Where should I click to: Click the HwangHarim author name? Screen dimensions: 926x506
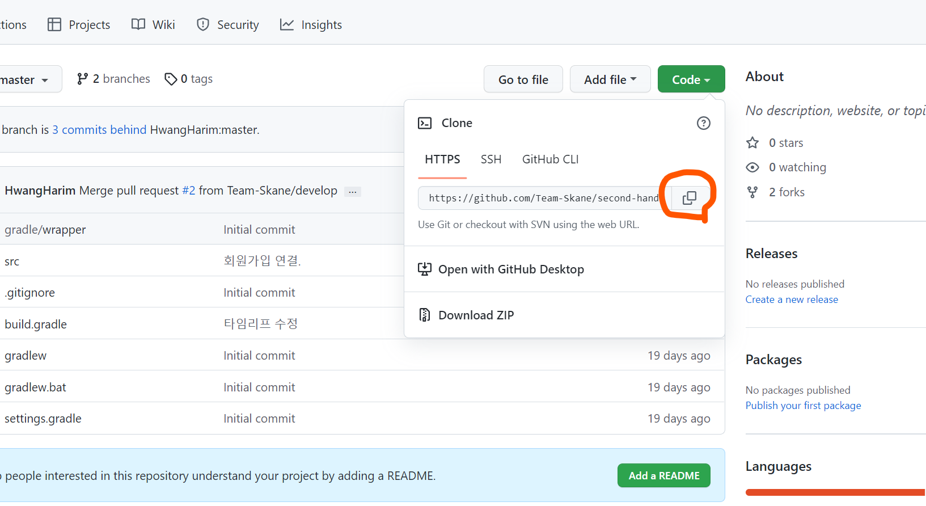(40, 191)
